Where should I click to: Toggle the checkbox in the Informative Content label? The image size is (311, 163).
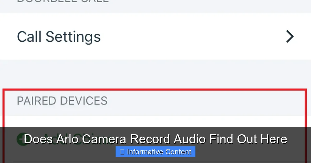pyautogui.click(x=122, y=152)
